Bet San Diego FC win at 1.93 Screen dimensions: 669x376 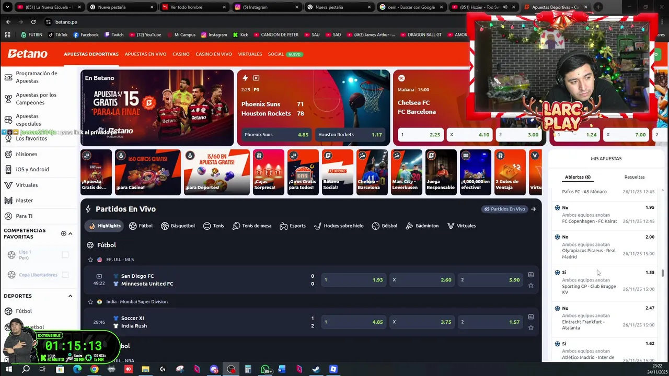click(x=354, y=280)
